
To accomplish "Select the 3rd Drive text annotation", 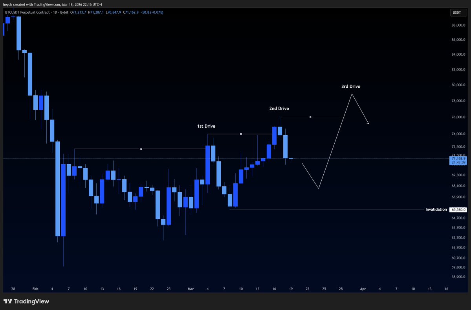I will tap(350, 86).
